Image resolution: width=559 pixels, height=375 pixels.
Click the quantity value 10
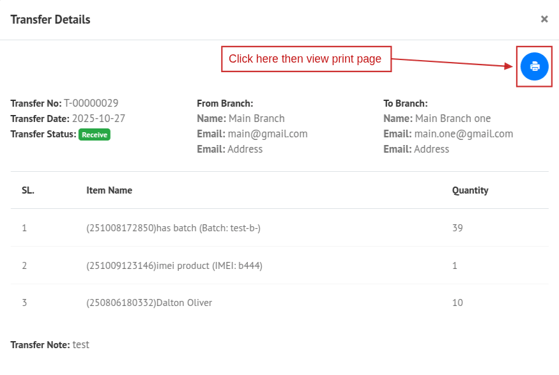pyautogui.click(x=457, y=303)
